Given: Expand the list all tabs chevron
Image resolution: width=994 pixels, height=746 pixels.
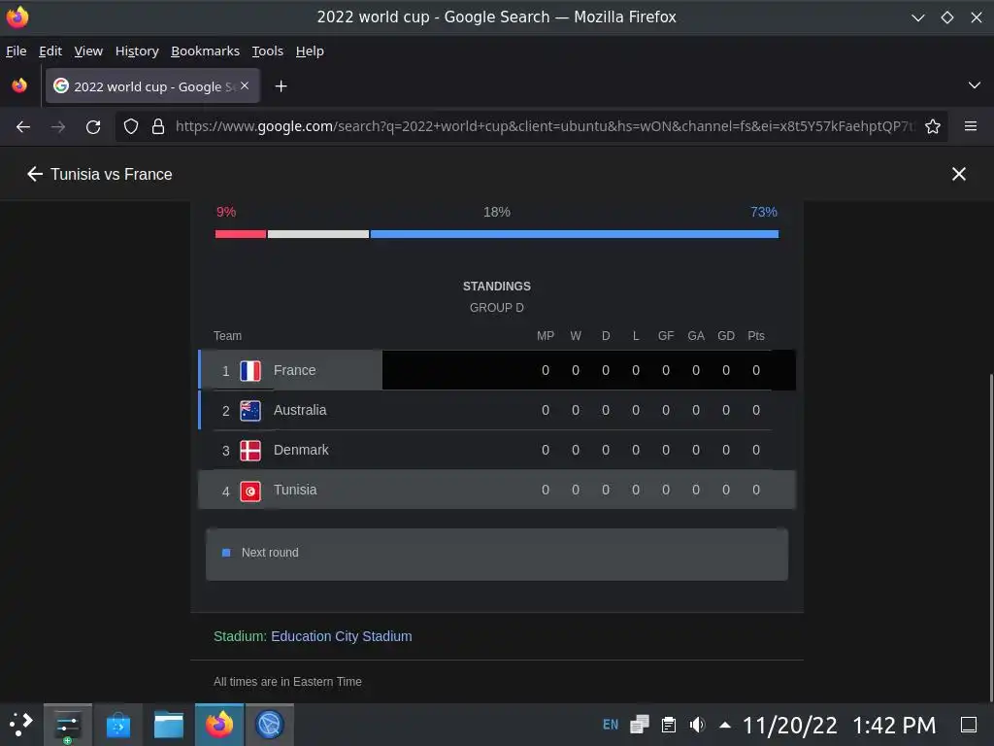Looking at the screenshot, I should pos(975,85).
